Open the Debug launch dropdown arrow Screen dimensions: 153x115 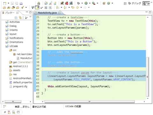click(x=82, y=4)
